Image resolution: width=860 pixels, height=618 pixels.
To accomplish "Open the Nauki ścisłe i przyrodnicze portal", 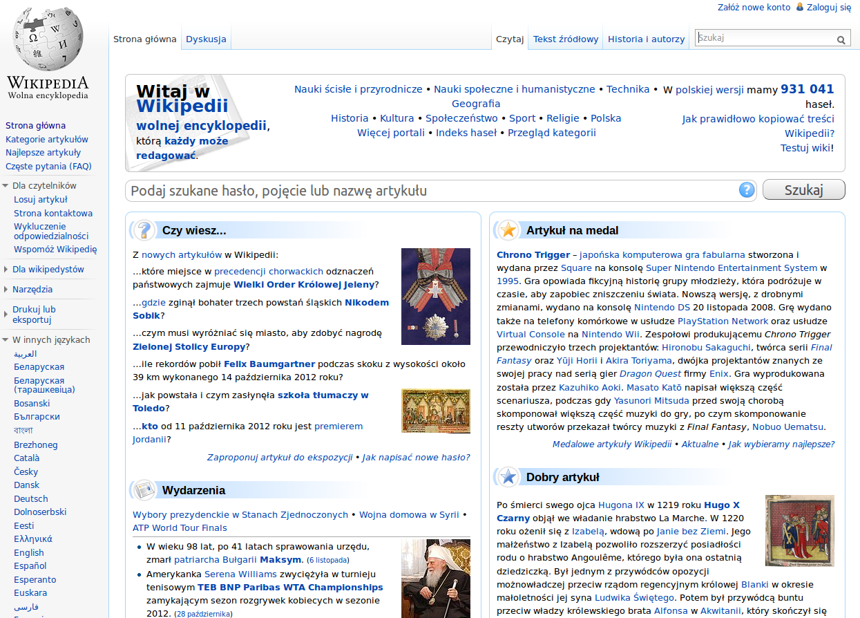I will [358, 89].
